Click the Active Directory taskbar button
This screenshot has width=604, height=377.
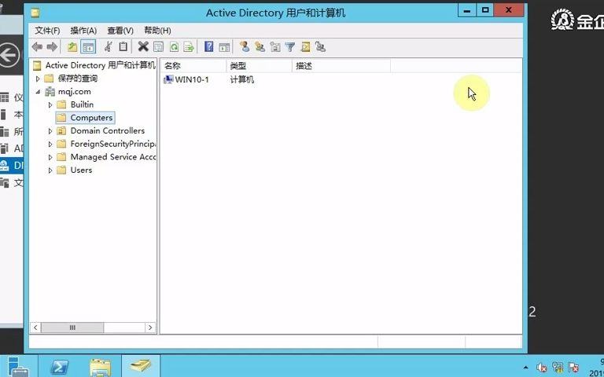point(141,366)
